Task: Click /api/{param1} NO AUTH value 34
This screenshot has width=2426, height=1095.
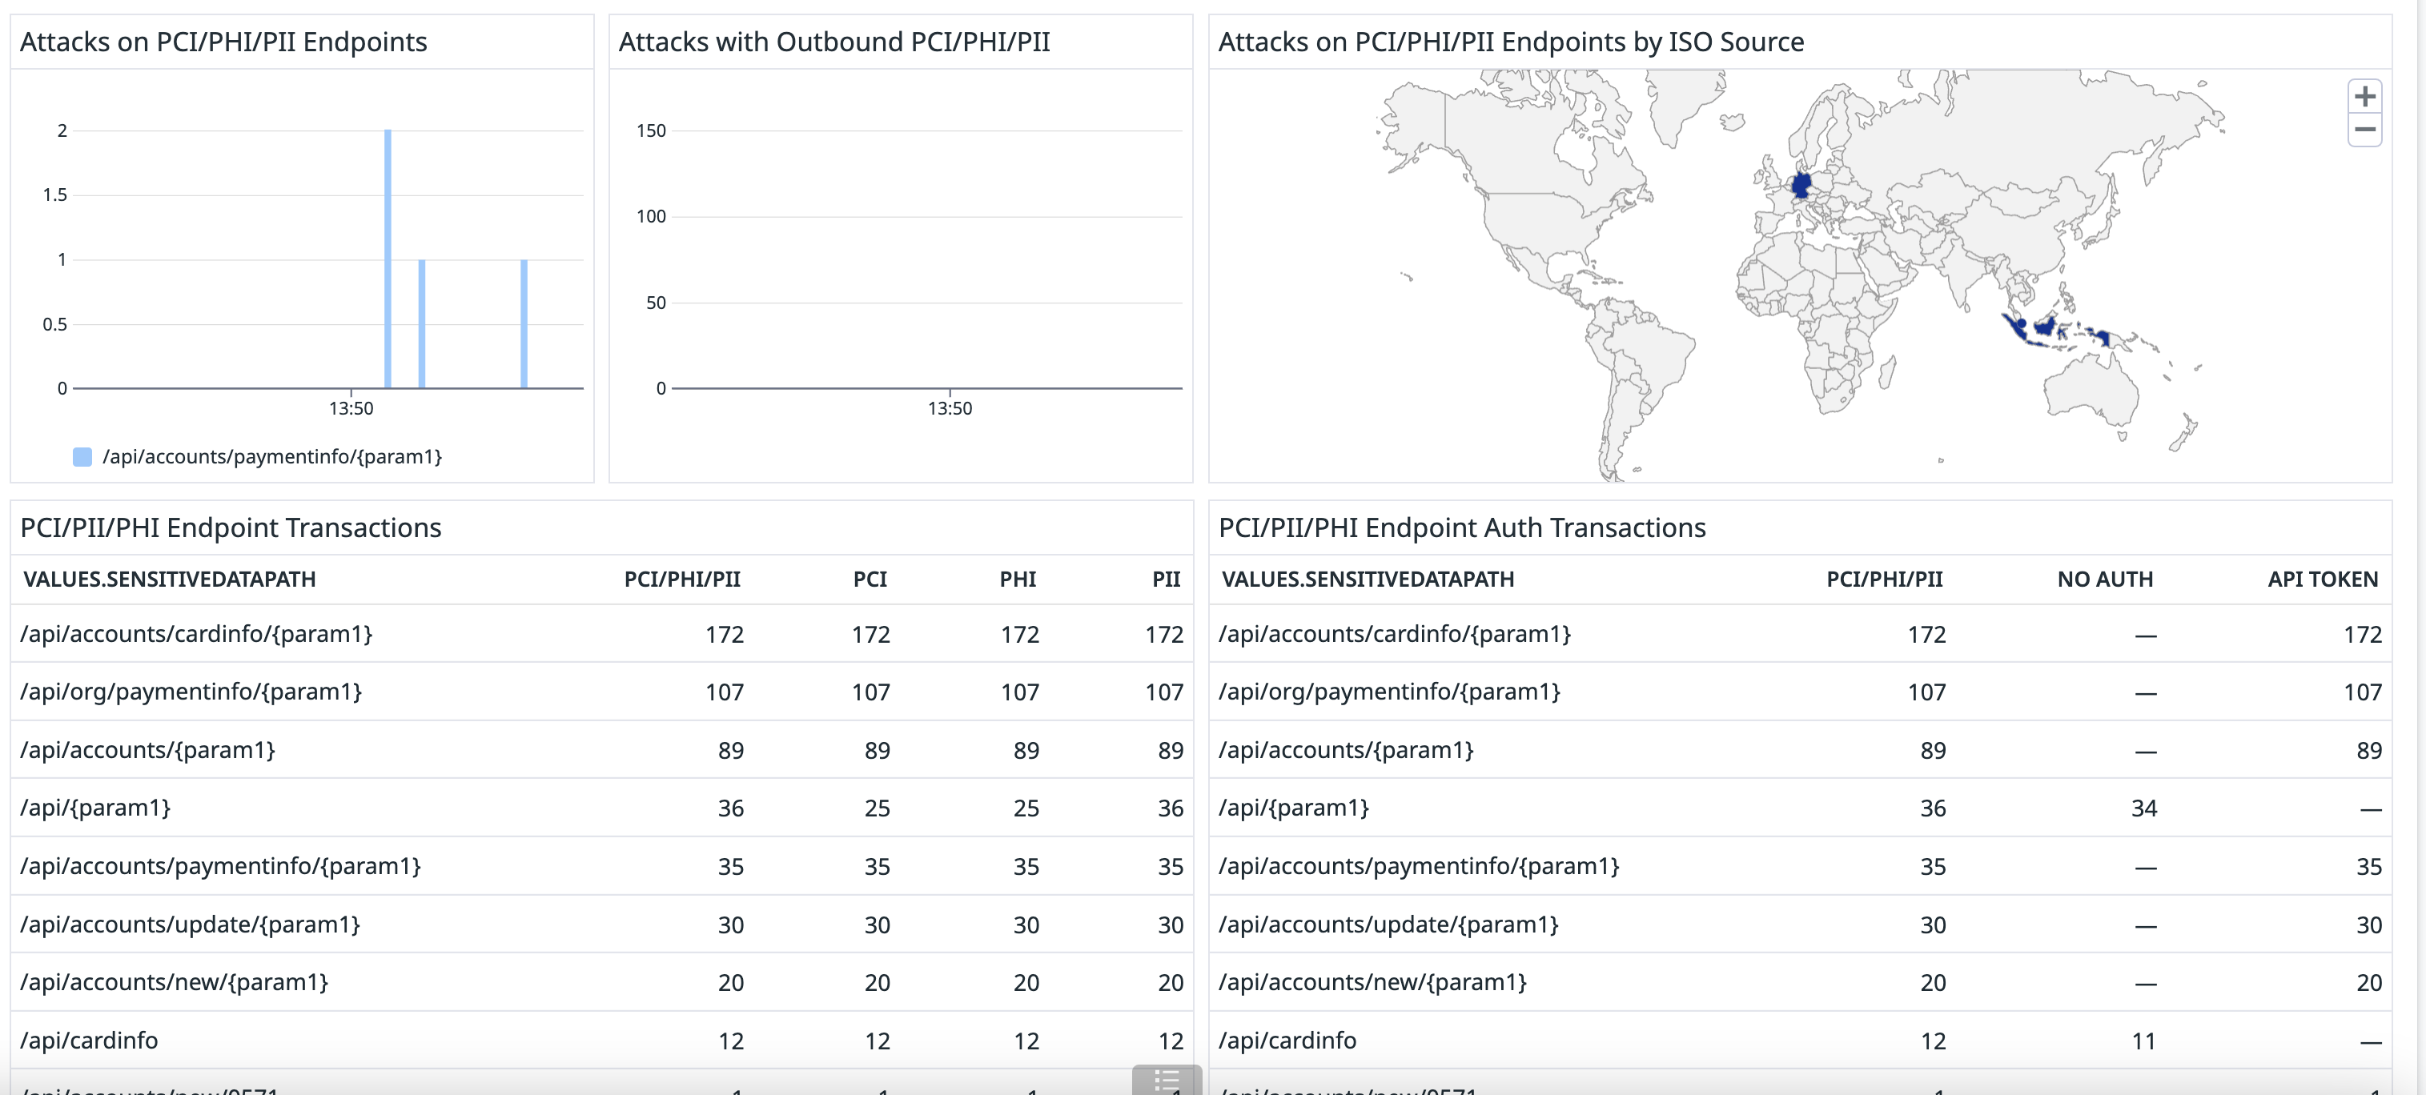Action: [x=2143, y=808]
